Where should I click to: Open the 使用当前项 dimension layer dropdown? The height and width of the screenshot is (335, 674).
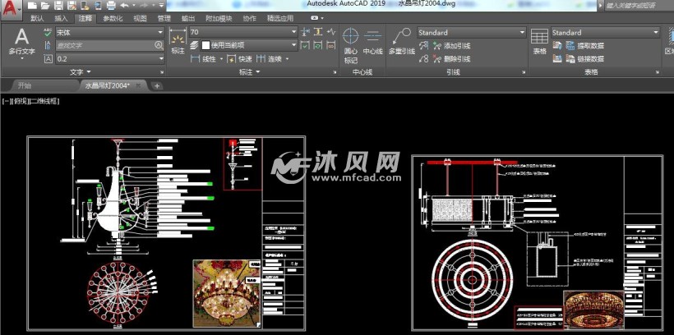249,44
